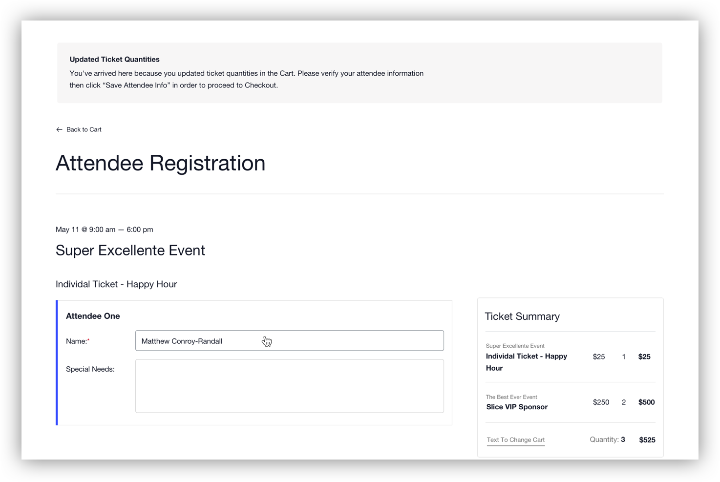Click the May 11 event date line
This screenshot has width=720, height=482.
[x=104, y=230]
